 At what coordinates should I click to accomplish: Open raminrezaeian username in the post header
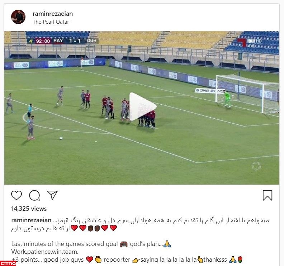pos(53,14)
